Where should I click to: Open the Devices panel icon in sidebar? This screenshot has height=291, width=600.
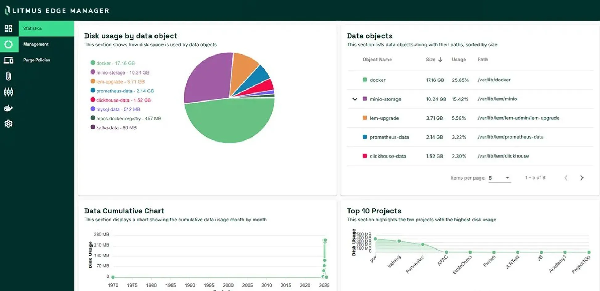pos(9,60)
